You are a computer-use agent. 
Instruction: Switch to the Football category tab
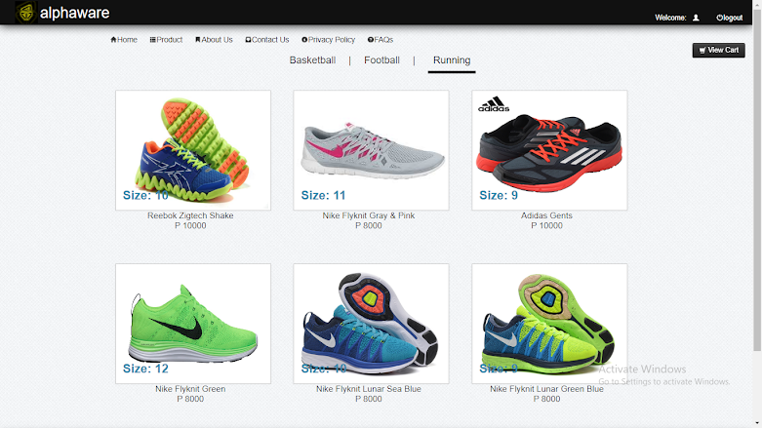click(x=381, y=60)
